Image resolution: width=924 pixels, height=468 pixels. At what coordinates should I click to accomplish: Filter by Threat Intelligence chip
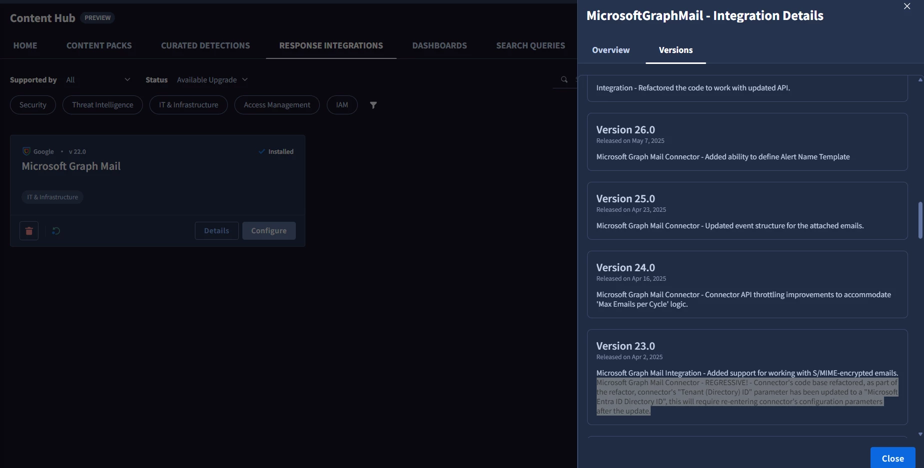pyautogui.click(x=102, y=105)
